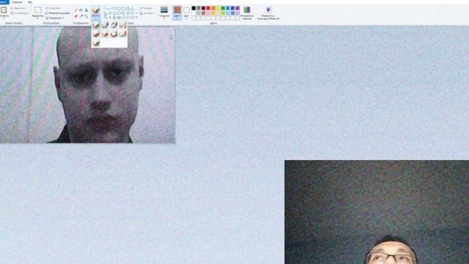Pick the turquoise color swatch
The image size is (469, 264).
click(x=228, y=8)
